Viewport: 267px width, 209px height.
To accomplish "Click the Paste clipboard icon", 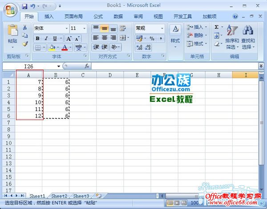I will [x=12, y=31].
